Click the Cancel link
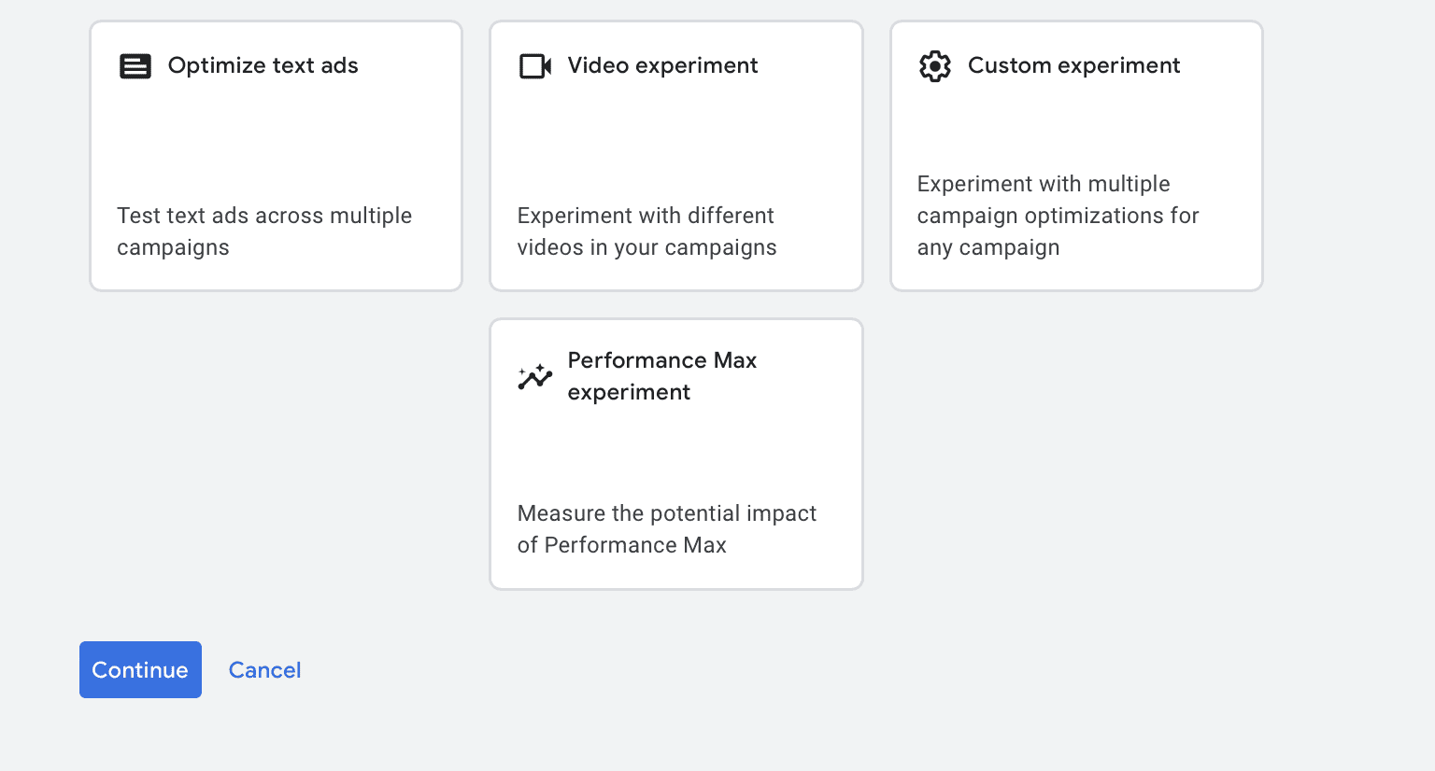Viewport: 1435px width, 771px height. pyautogui.click(x=265, y=670)
